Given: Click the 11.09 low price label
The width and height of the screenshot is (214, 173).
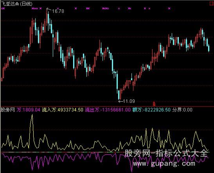Looking at the screenshot, I should (x=129, y=101).
